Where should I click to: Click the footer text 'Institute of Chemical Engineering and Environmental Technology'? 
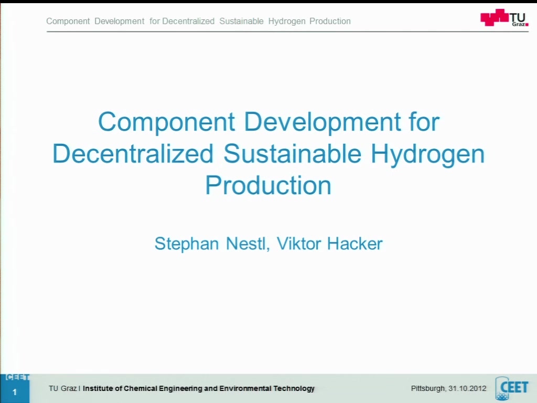click(x=199, y=388)
